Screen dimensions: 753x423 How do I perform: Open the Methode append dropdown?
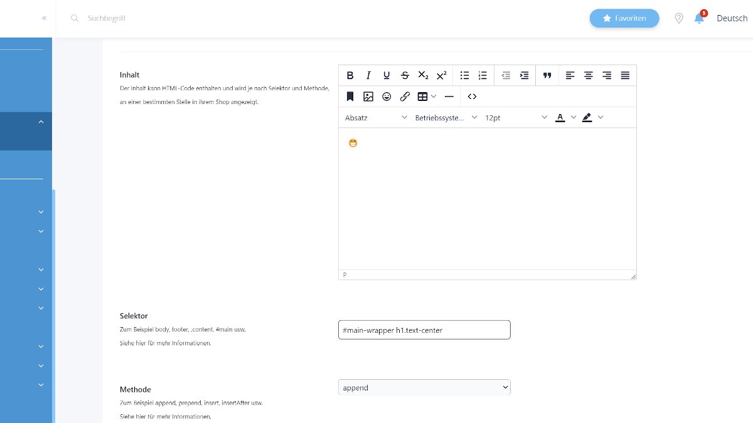click(x=424, y=387)
